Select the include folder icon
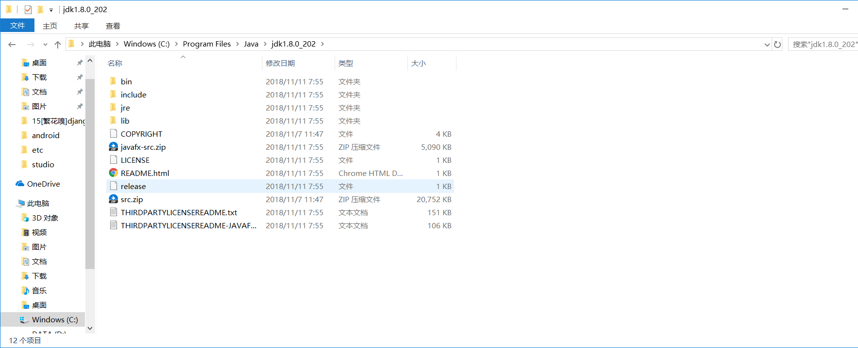858x348 pixels. [x=113, y=94]
